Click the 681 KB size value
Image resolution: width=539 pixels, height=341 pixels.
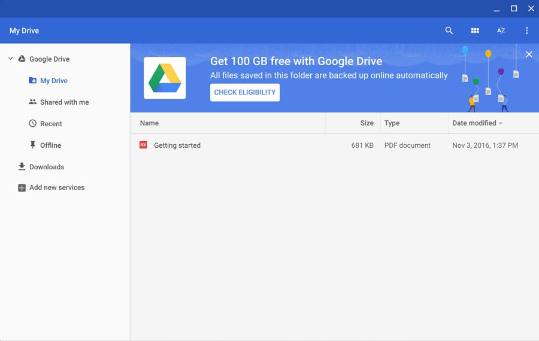click(x=362, y=145)
